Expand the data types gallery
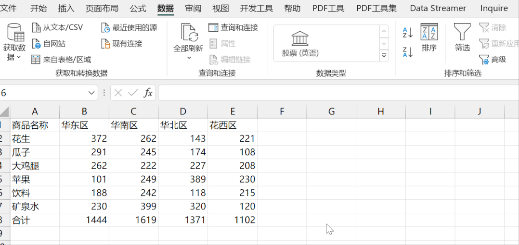Image resolution: width=519 pixels, height=245 pixels. [384, 55]
